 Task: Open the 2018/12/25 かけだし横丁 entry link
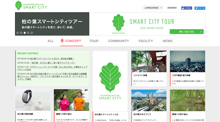click(x=53, y=63)
